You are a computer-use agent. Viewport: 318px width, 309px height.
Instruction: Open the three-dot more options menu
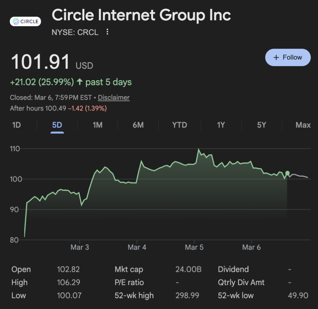107,32
